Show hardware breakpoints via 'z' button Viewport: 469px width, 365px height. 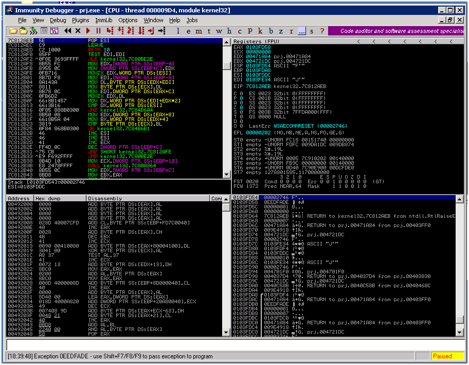point(281,31)
